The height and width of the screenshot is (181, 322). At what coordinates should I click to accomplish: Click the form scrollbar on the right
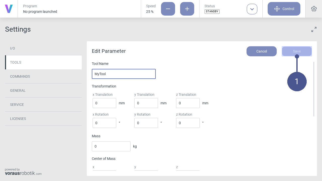[x=314, y=89]
